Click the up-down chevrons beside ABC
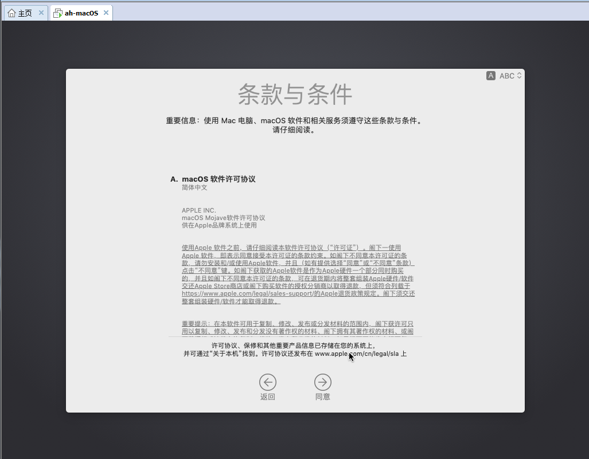Image resolution: width=589 pixels, height=459 pixels. [x=519, y=76]
